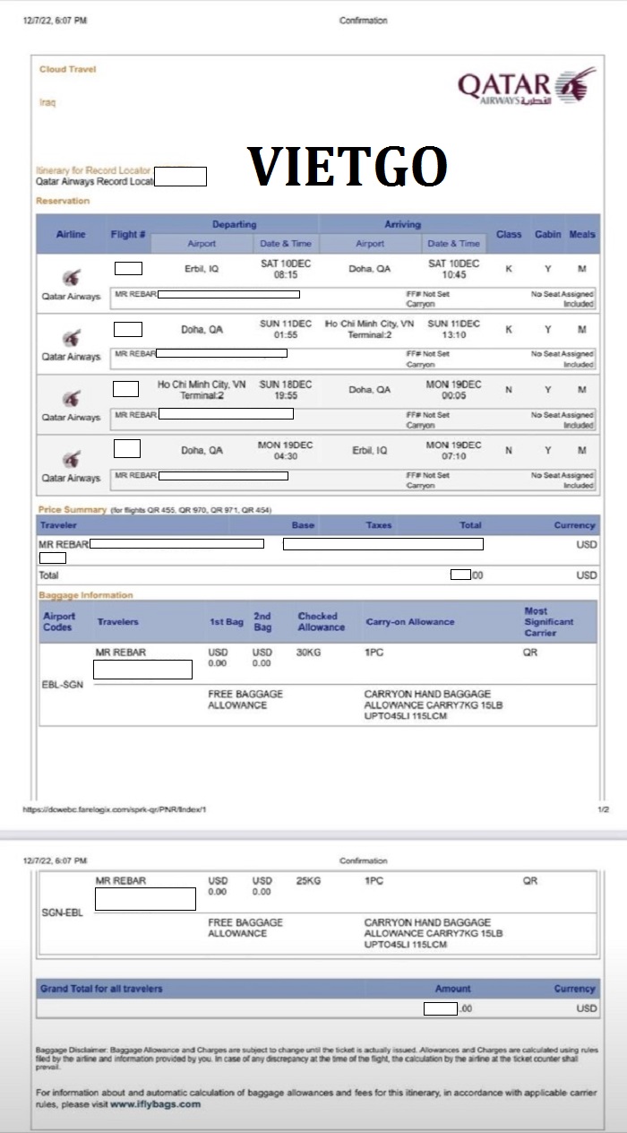Click the '1/2' page number
The width and height of the screenshot is (627, 1133).
tap(603, 809)
